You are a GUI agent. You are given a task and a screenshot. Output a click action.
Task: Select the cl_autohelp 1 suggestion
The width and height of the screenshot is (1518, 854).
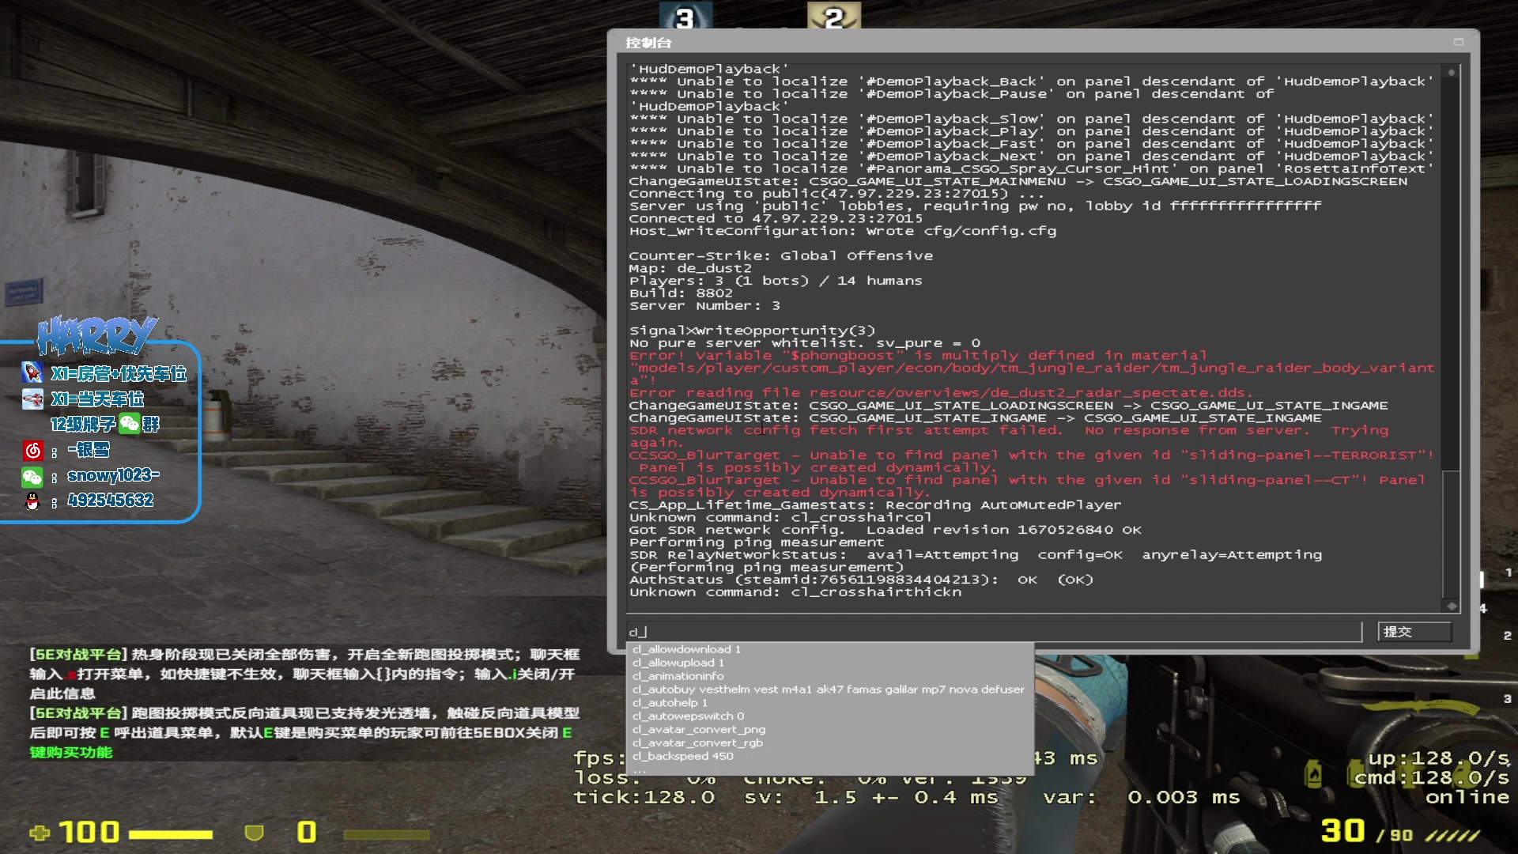click(830, 703)
